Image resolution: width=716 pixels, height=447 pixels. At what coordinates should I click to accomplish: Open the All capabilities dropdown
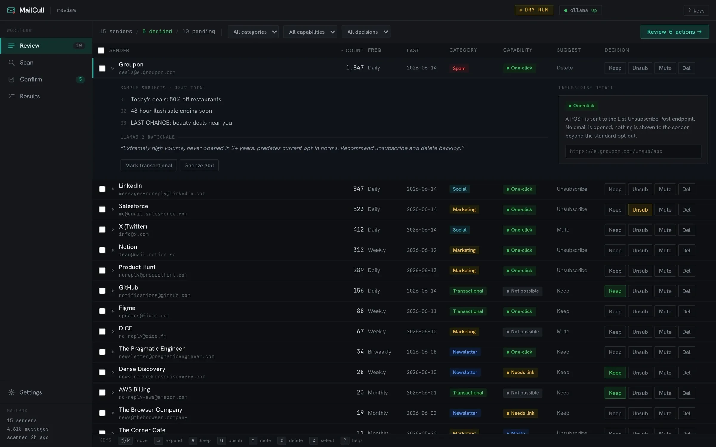[x=310, y=32]
